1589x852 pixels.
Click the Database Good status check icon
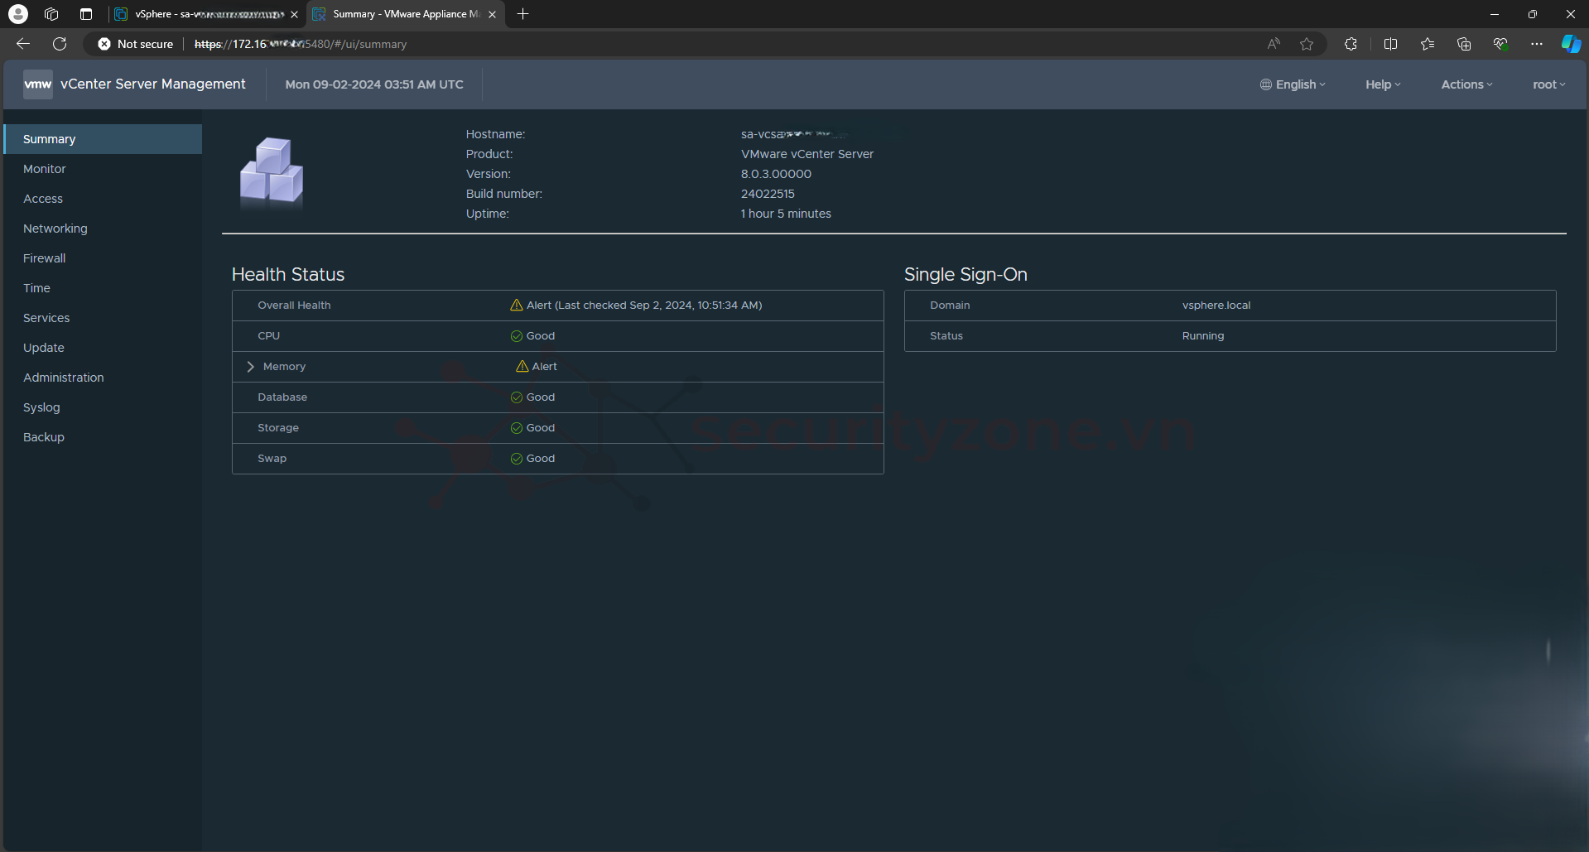pos(517,397)
